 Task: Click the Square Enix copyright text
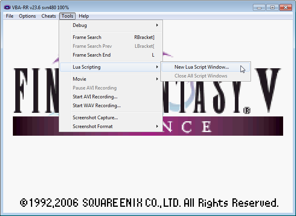pyautogui.click(x=149, y=203)
